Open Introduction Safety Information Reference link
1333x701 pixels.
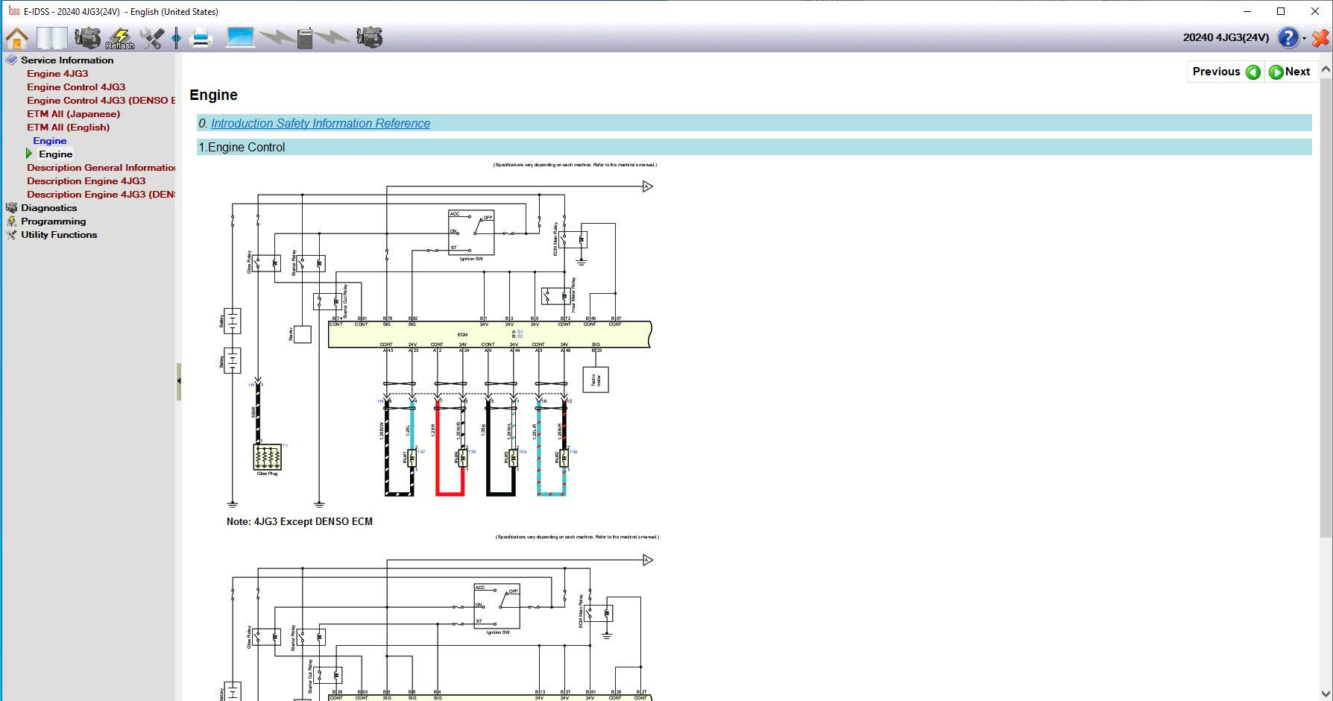tap(320, 124)
